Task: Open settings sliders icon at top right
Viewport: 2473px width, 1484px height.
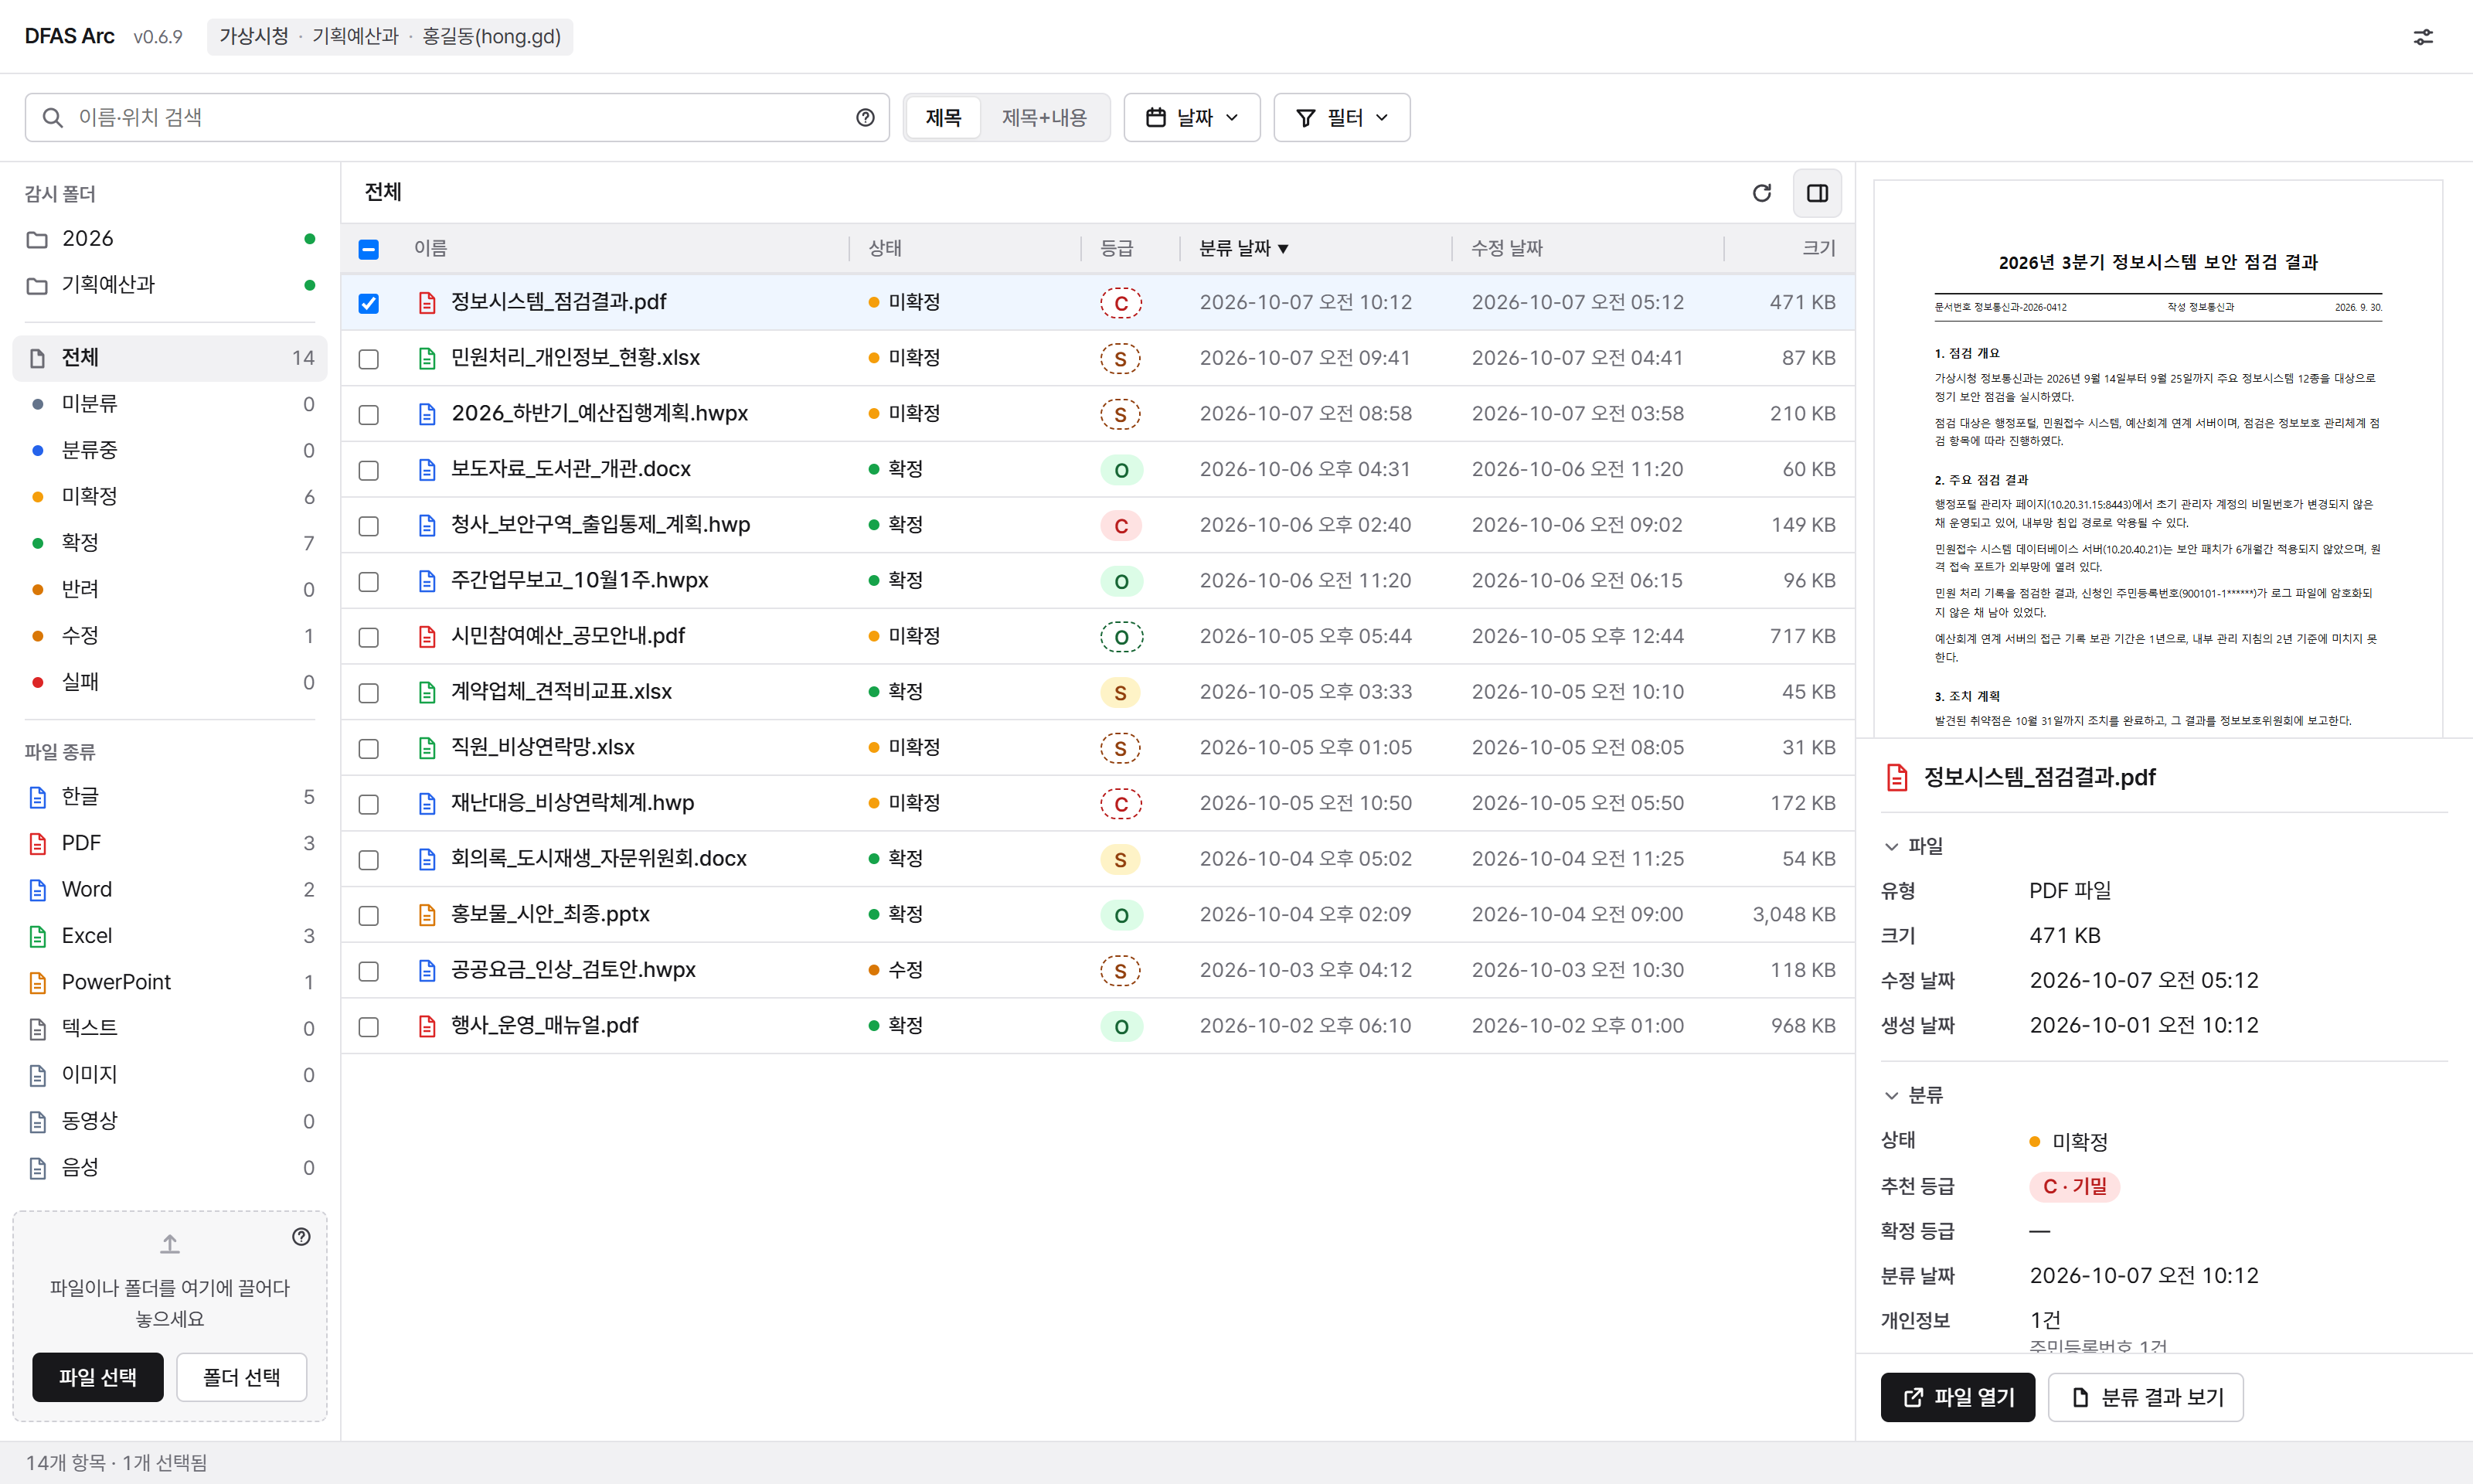Action: (x=2423, y=37)
